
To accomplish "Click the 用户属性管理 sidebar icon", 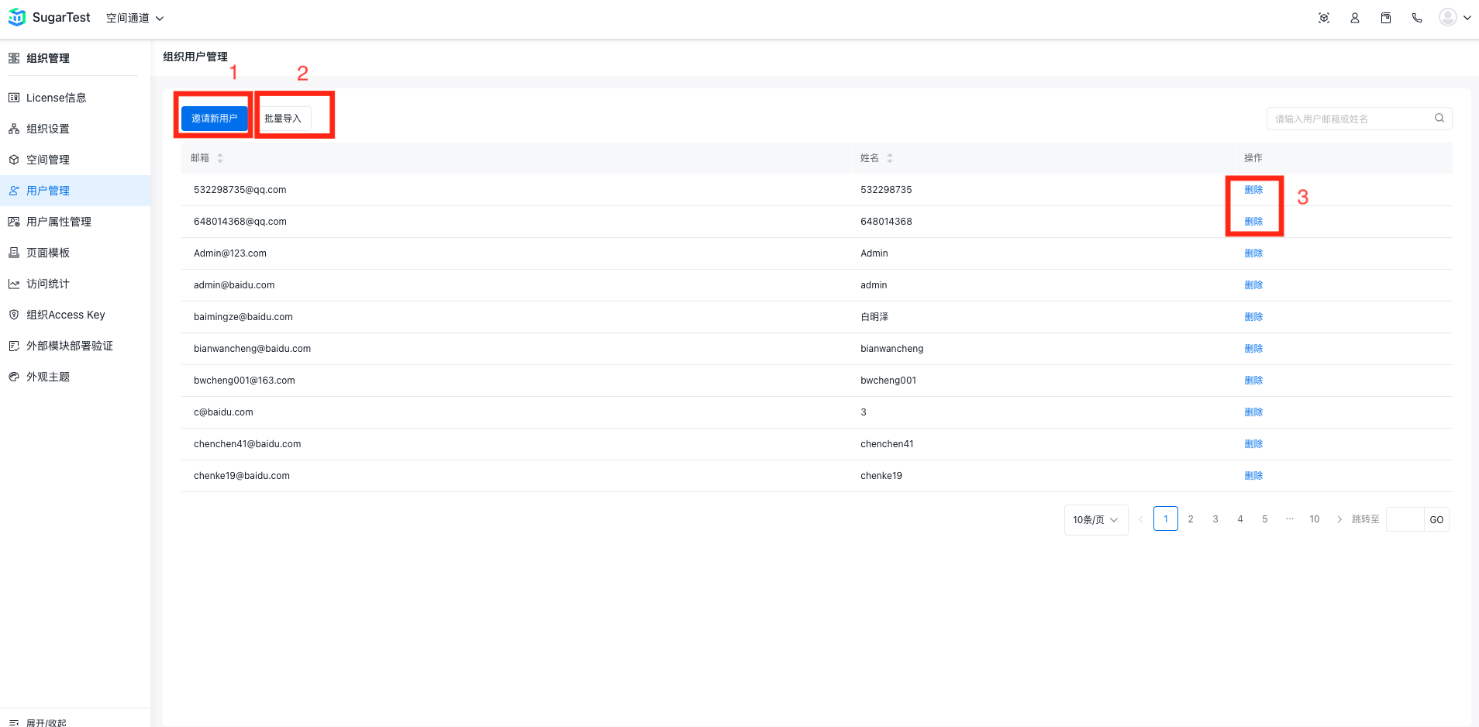I will pos(14,222).
